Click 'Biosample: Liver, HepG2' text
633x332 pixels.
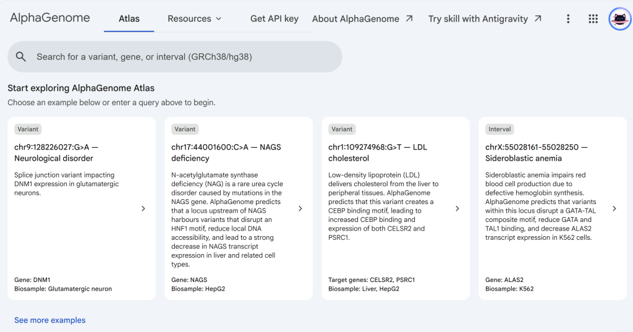click(x=363, y=289)
